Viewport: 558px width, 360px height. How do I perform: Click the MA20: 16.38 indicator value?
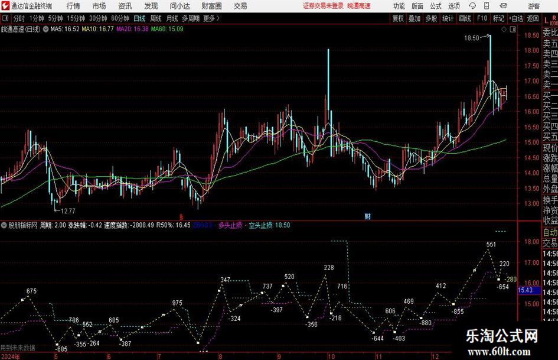pyautogui.click(x=132, y=29)
